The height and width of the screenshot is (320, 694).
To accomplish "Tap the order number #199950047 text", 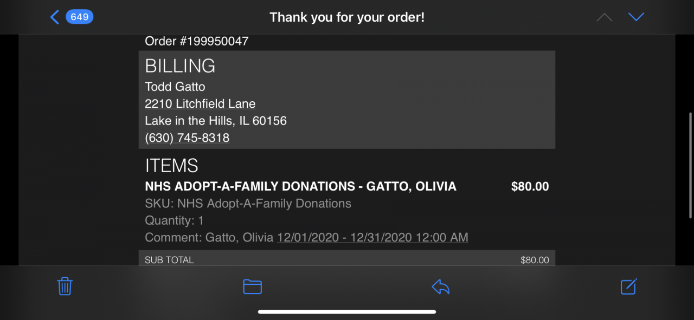I will tap(196, 41).
